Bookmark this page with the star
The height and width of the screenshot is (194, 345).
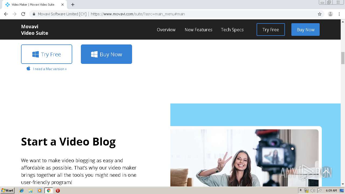click(320, 14)
